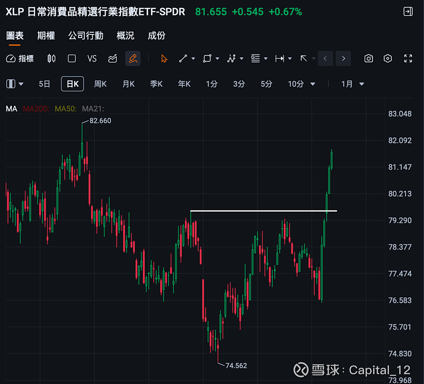The width and height of the screenshot is (424, 384).
Task: Open the 成份 tab
Action: [156, 35]
